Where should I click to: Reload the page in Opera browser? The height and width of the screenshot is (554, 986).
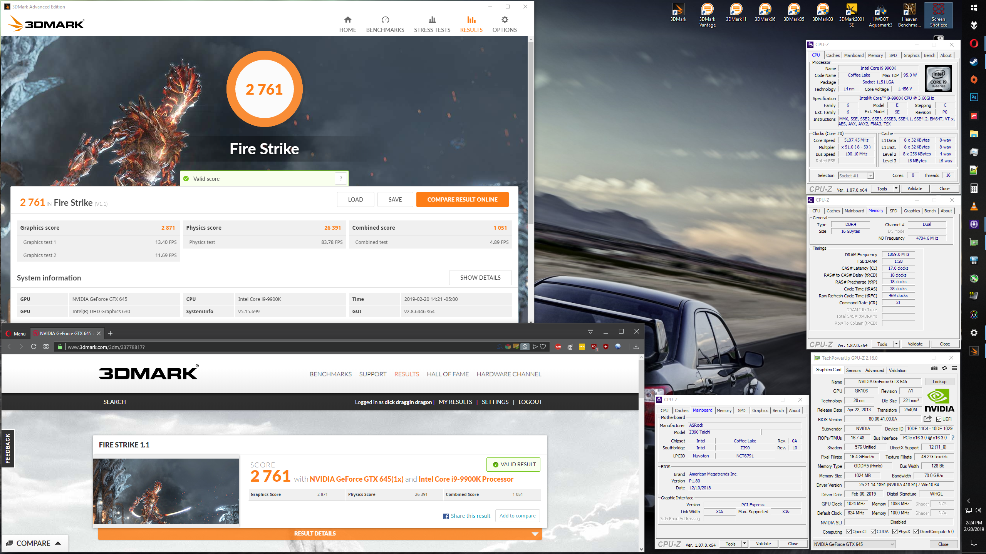coord(34,347)
